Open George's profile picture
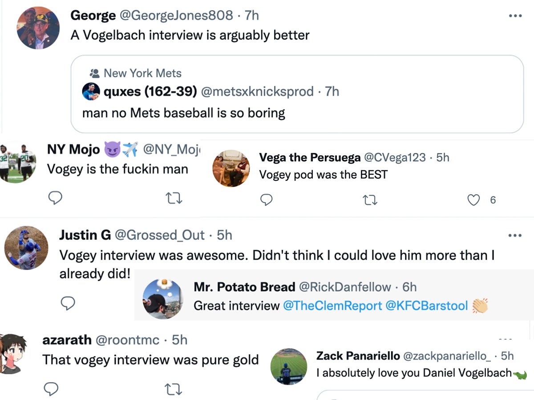Image resolution: width=534 pixels, height=400 pixels. 38,28
